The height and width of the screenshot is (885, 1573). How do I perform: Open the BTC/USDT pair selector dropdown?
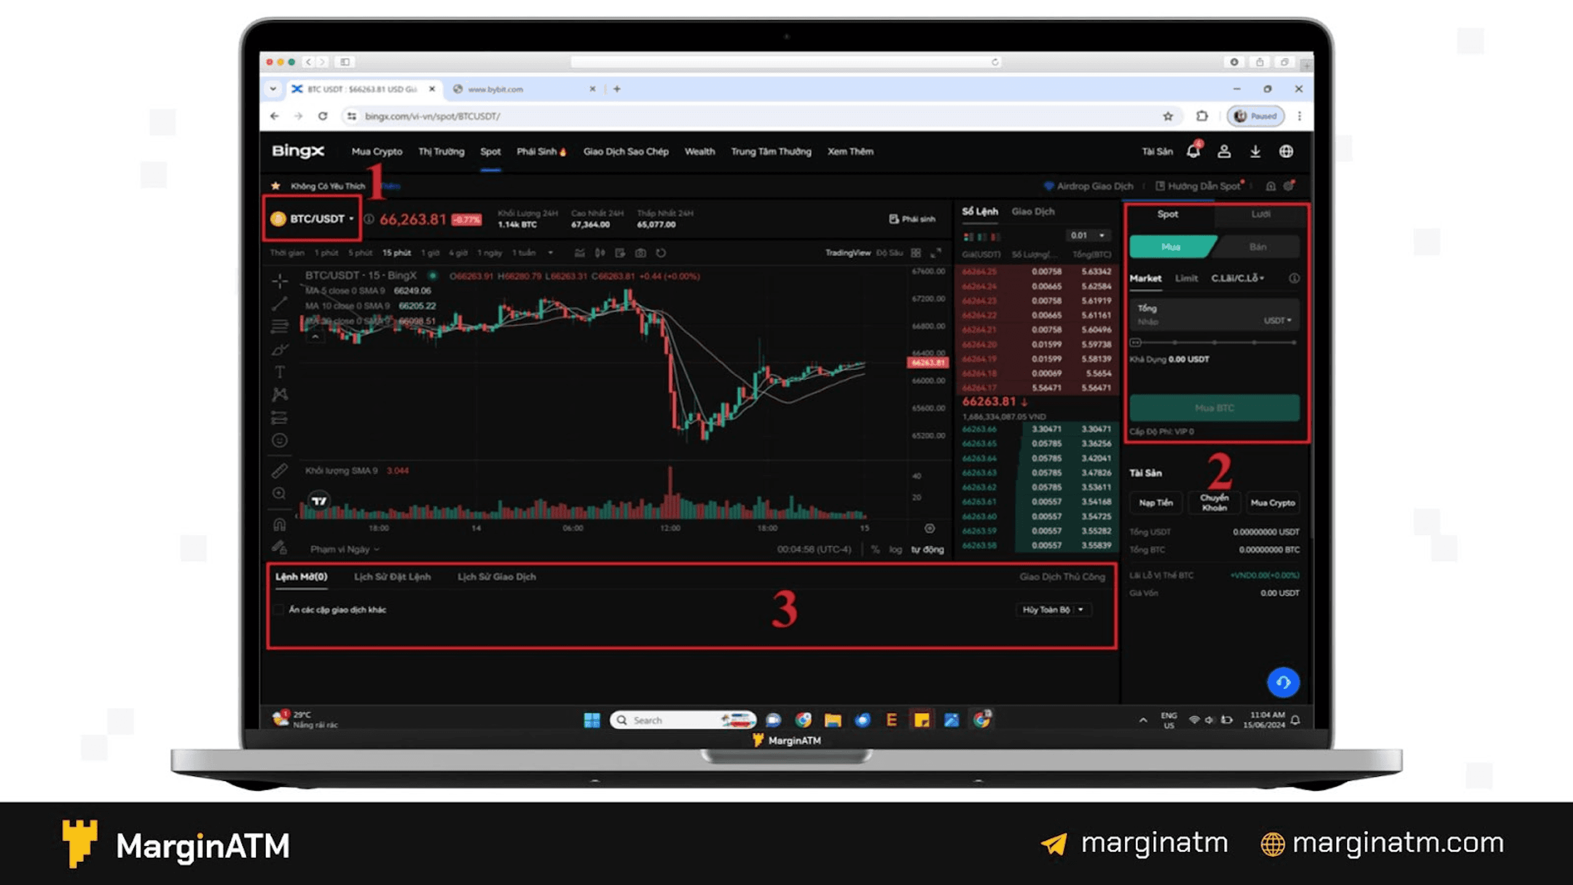[x=313, y=219]
